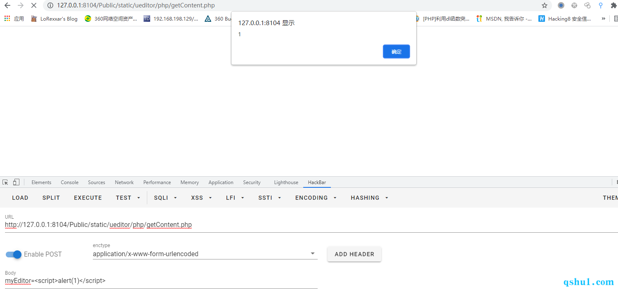Screen dimensions: 618x292
Task: Open the 360网络空间资产 bookmark
Action: coord(111,19)
